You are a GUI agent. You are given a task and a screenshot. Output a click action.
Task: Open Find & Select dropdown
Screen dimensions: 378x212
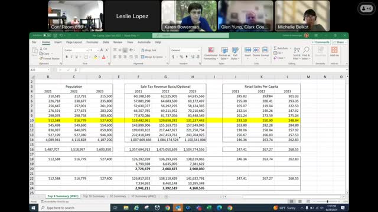click(306, 54)
